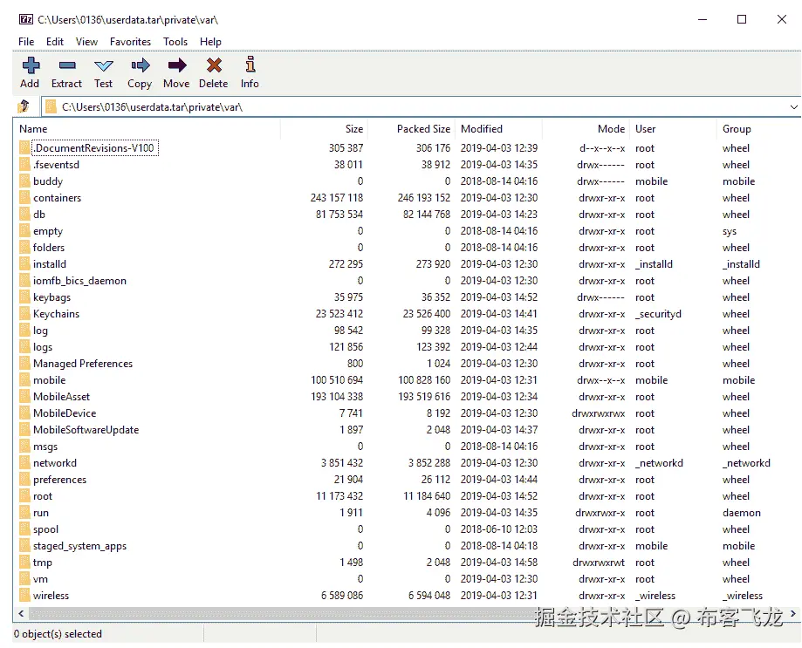Select Managed Preferences folder name

tap(83, 364)
